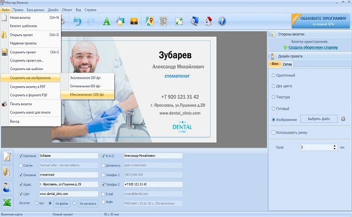
Task: Click the green arrows fit-size toolbar icon
Action: (179, 22)
